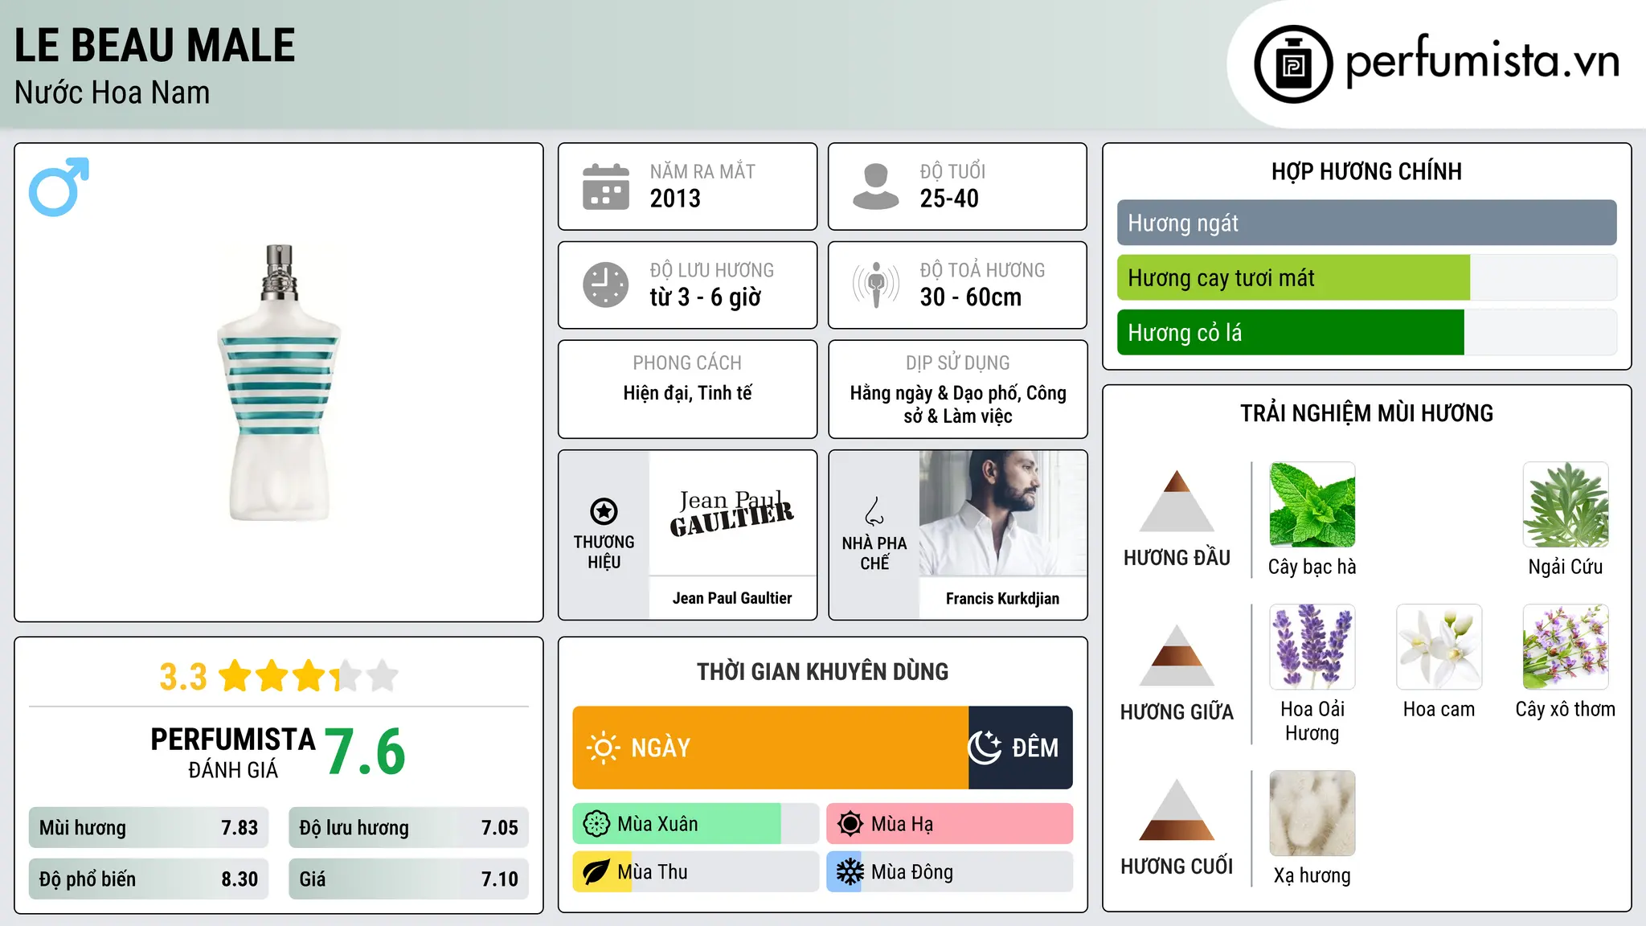Screen dimensions: 1646x926
Task: Click the Hương cỏ lá accord bar
Action: [x=1367, y=332]
